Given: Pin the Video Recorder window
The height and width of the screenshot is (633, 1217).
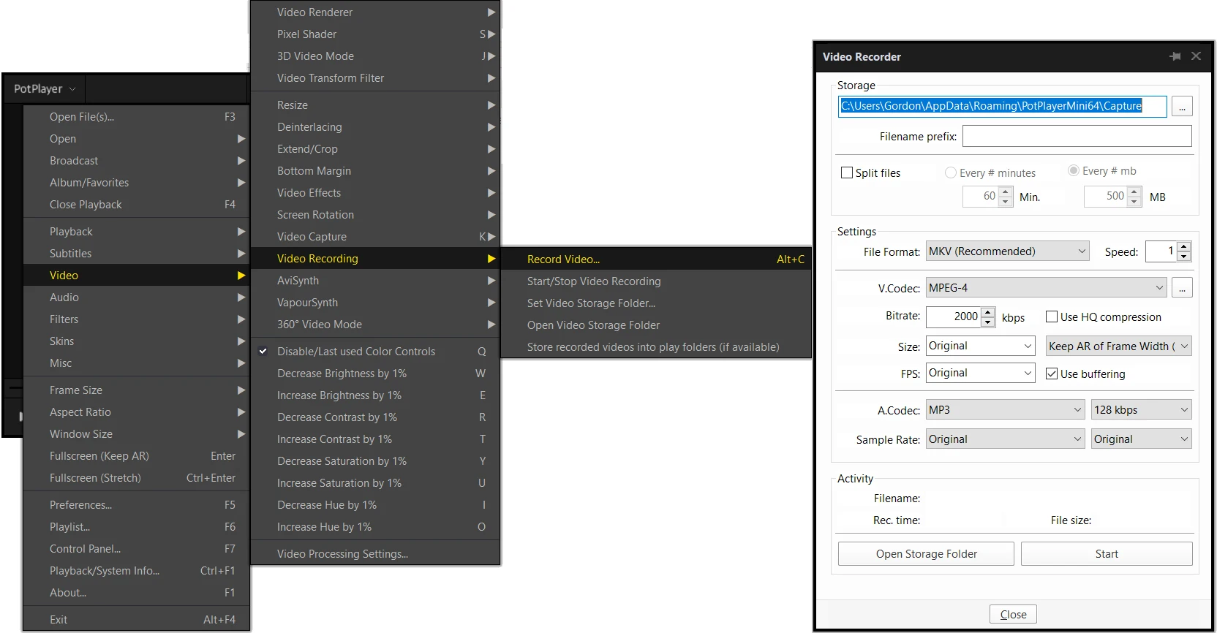Looking at the screenshot, I should [x=1175, y=56].
